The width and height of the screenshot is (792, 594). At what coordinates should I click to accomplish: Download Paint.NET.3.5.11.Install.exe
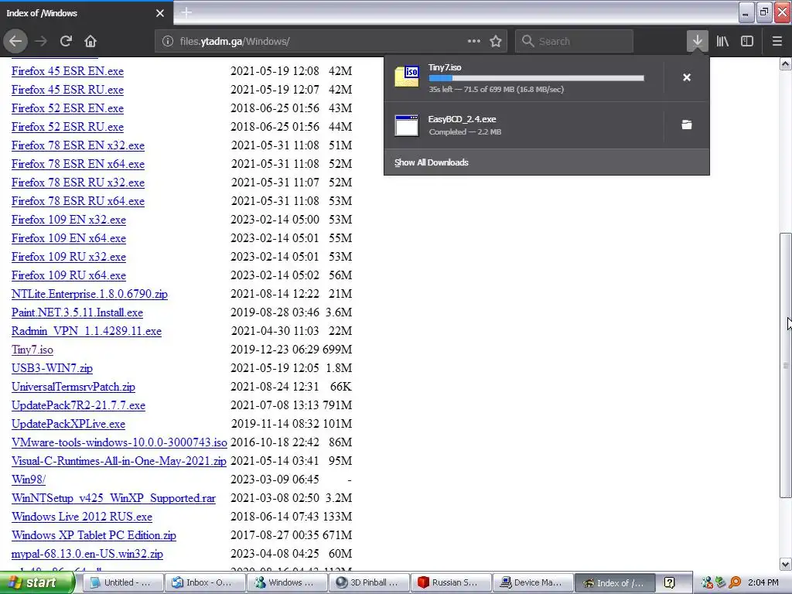77,312
